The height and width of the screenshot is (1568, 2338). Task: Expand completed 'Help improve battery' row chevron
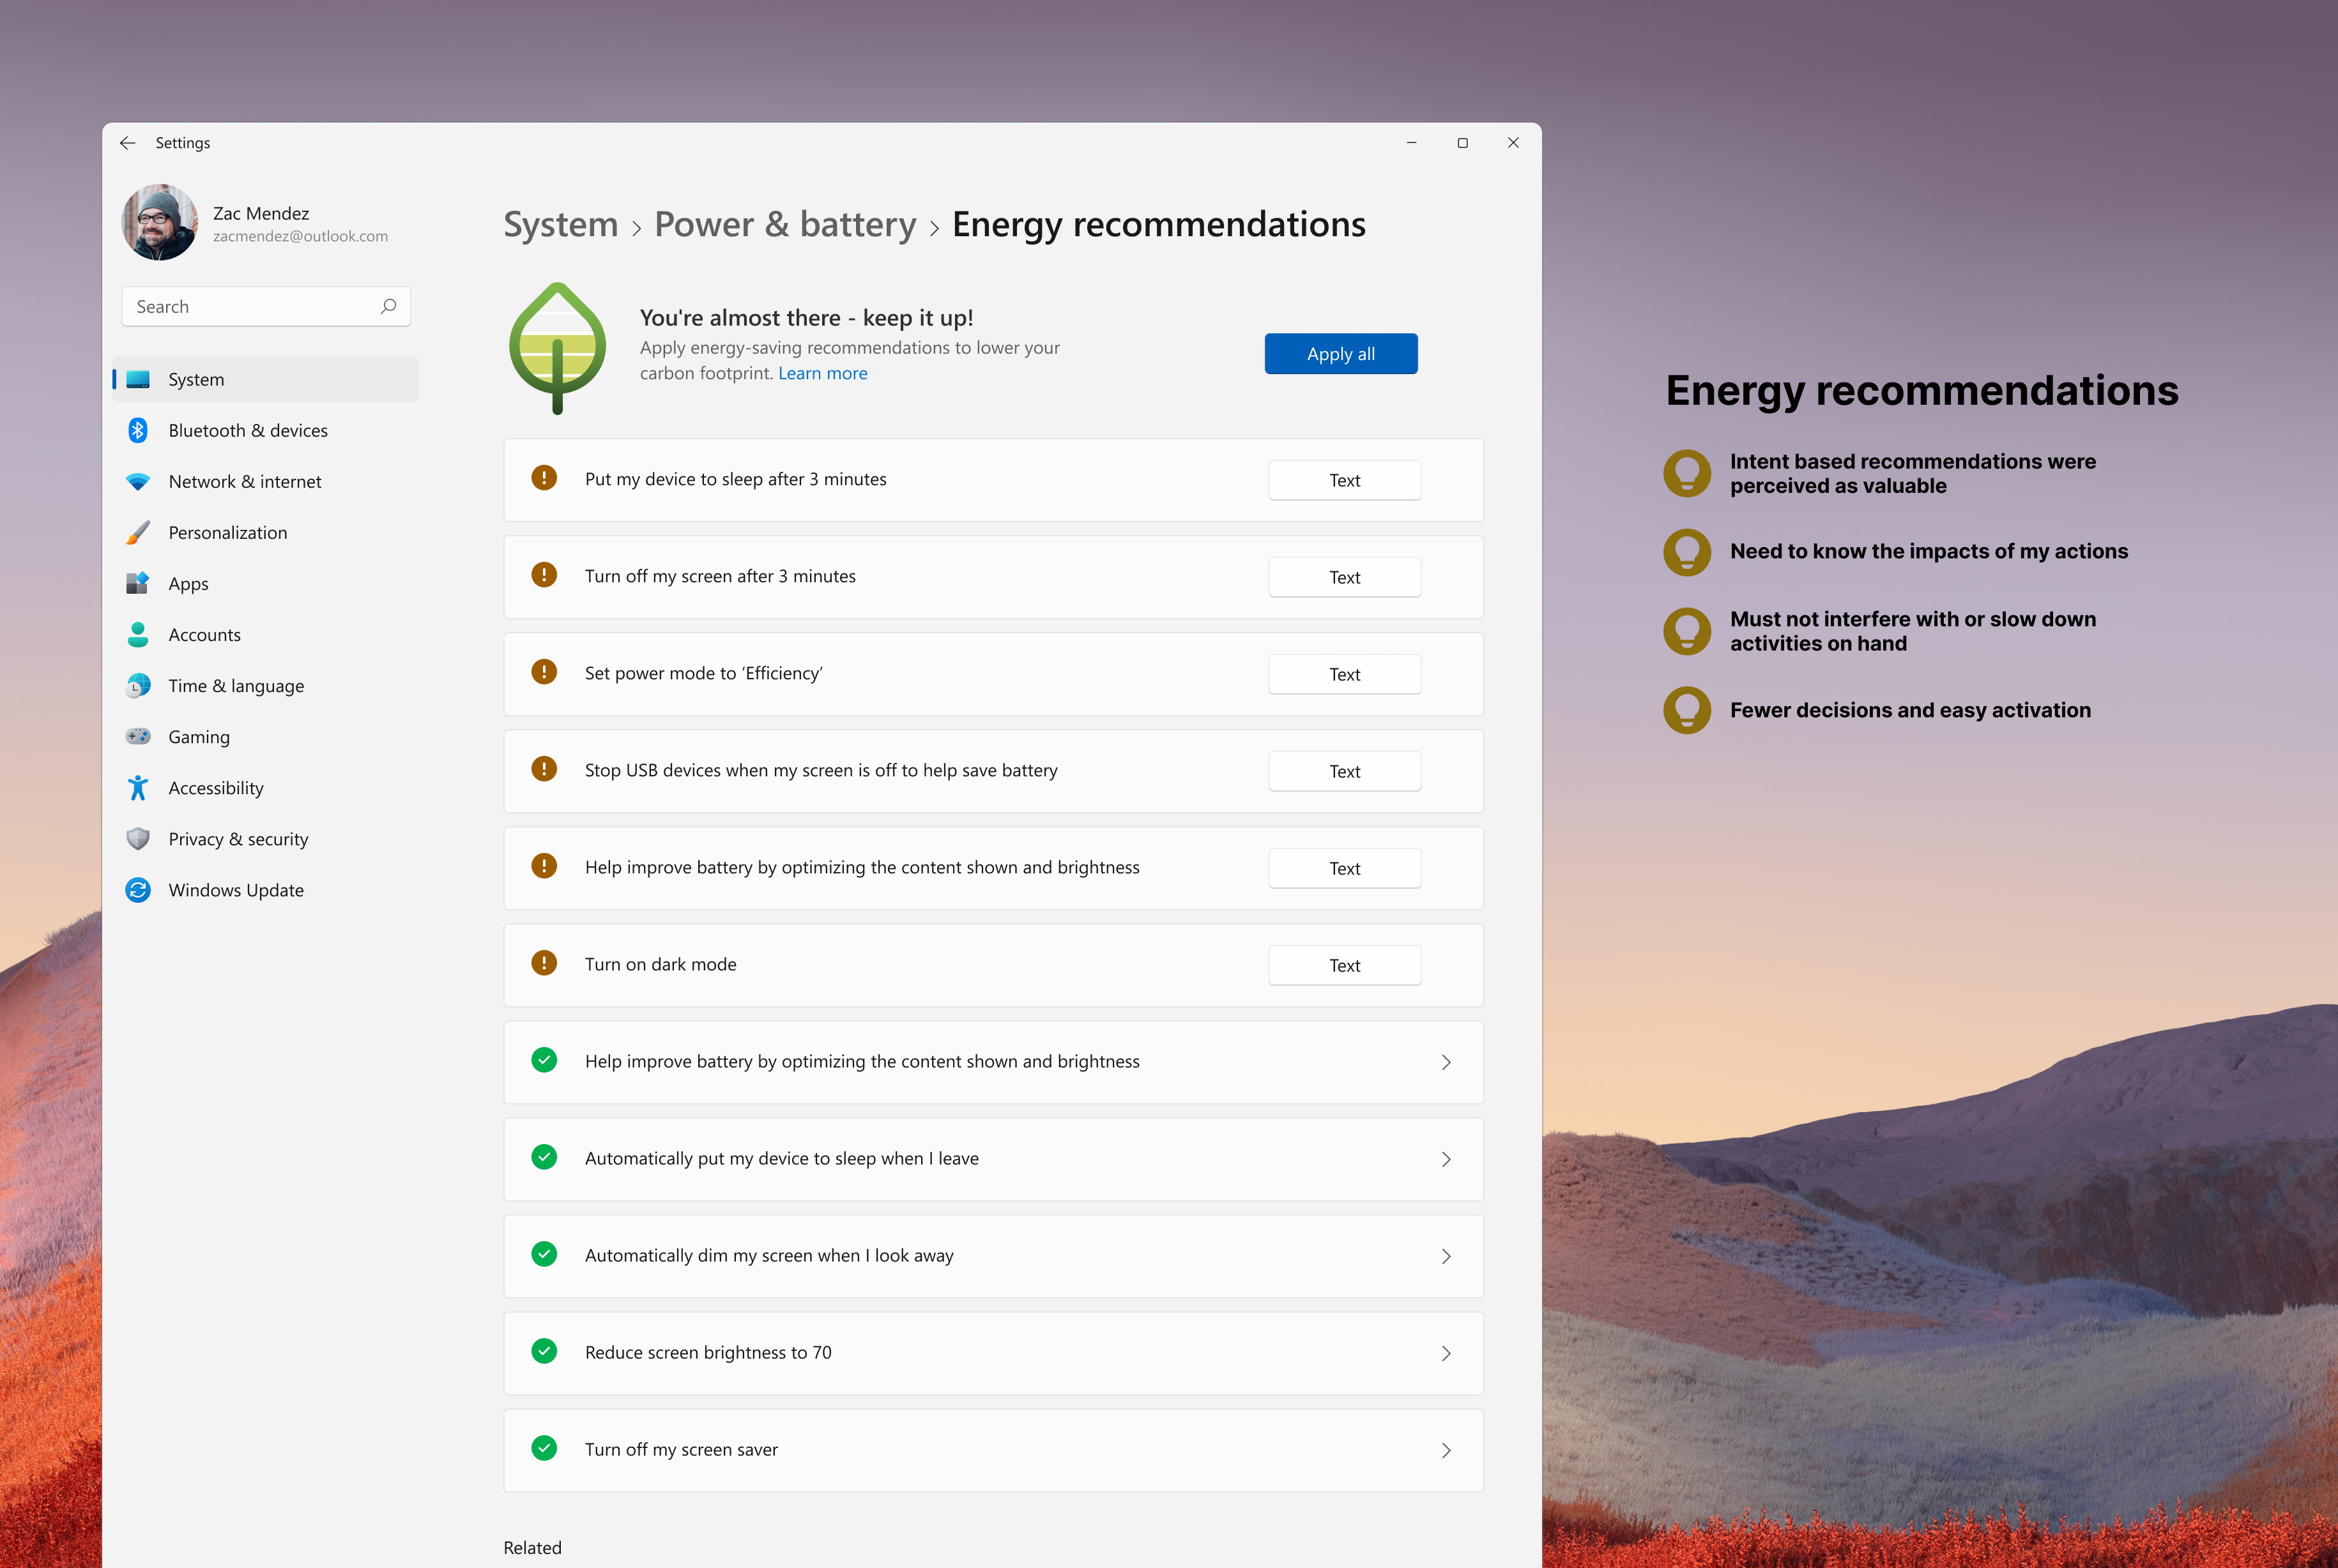(1446, 1062)
